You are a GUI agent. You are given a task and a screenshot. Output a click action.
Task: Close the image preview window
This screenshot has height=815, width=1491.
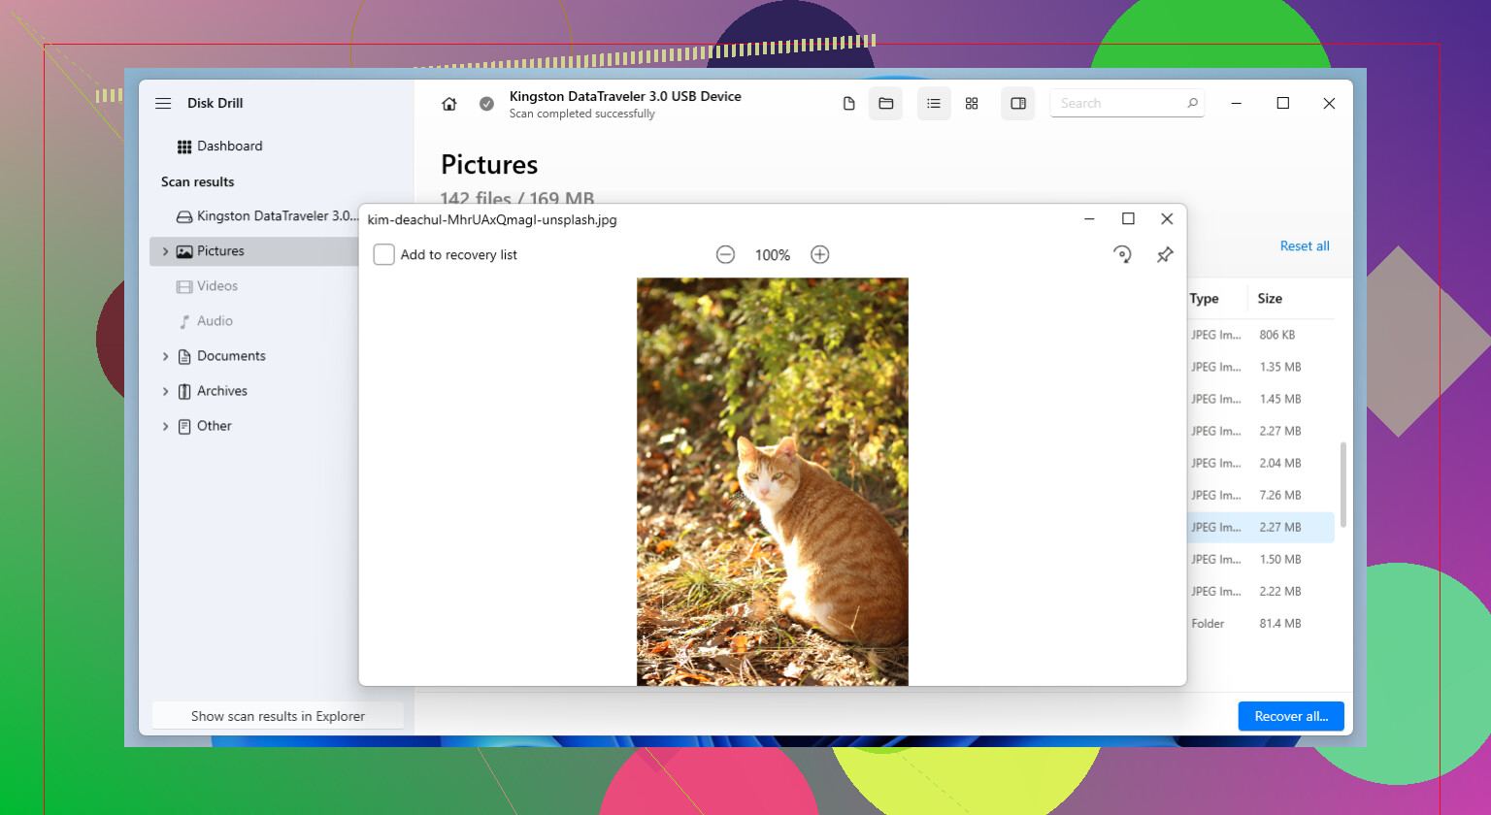point(1167,219)
